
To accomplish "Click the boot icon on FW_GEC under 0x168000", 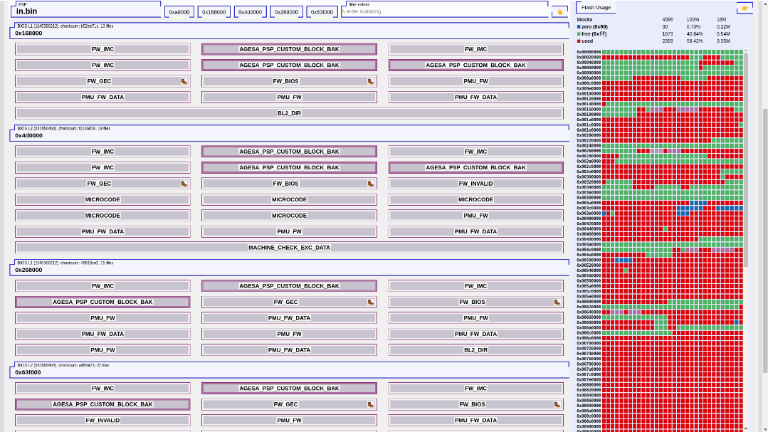I will pos(184,81).
